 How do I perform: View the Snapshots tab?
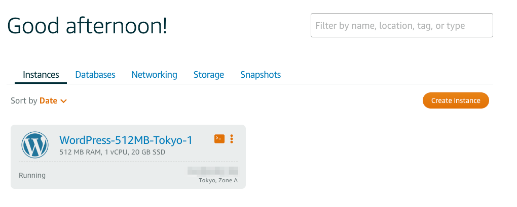[x=261, y=75]
